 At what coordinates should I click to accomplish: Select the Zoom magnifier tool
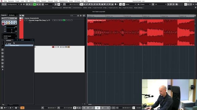coord(99,4)
